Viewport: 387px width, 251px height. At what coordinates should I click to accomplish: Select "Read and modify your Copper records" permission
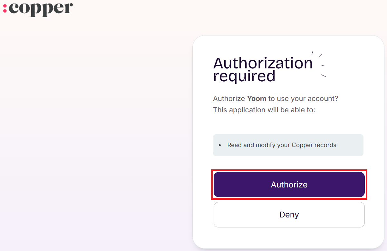282,145
